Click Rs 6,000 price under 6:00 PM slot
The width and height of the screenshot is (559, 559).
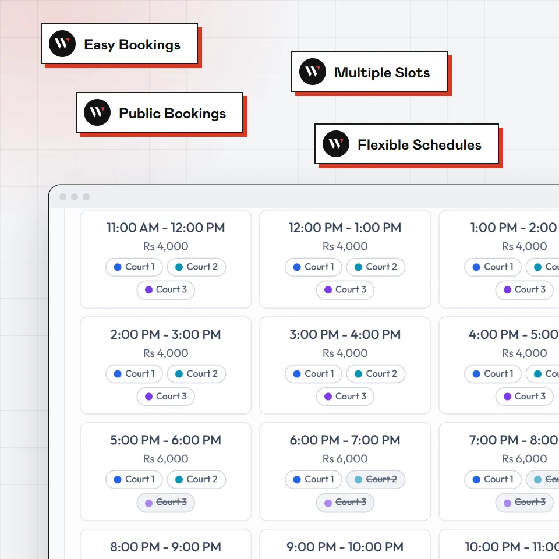point(345,459)
